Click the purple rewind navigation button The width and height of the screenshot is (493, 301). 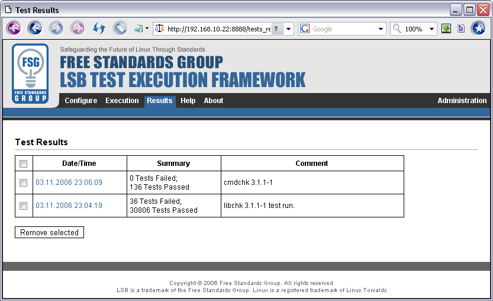click(14, 28)
